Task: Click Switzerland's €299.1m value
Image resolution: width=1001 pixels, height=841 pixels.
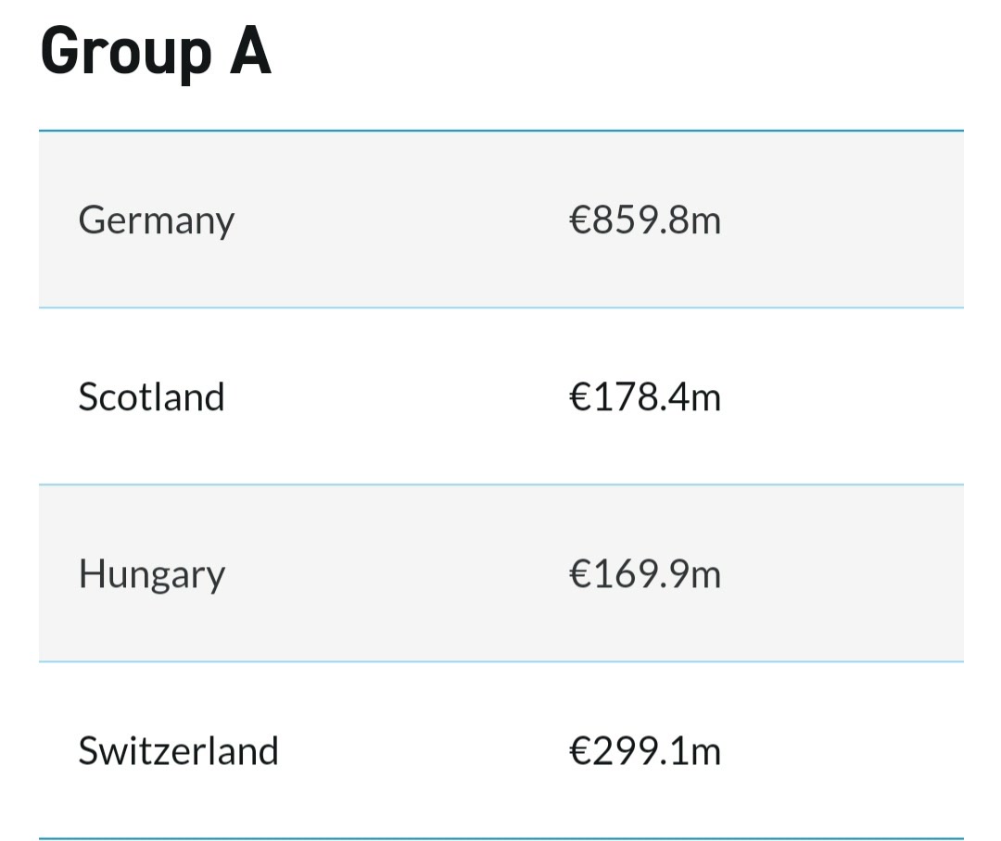Action: (645, 750)
